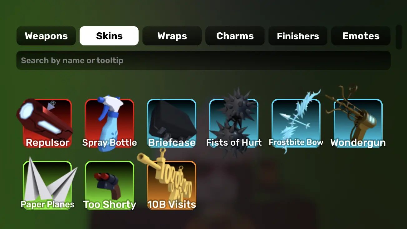Image resolution: width=407 pixels, height=229 pixels.
Task: Open the Wraps tab
Action: click(x=172, y=36)
